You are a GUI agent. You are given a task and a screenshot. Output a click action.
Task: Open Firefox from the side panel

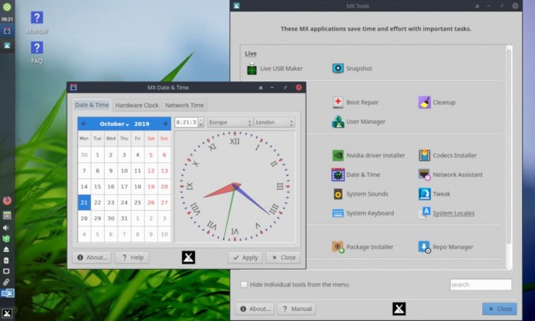[7, 200]
